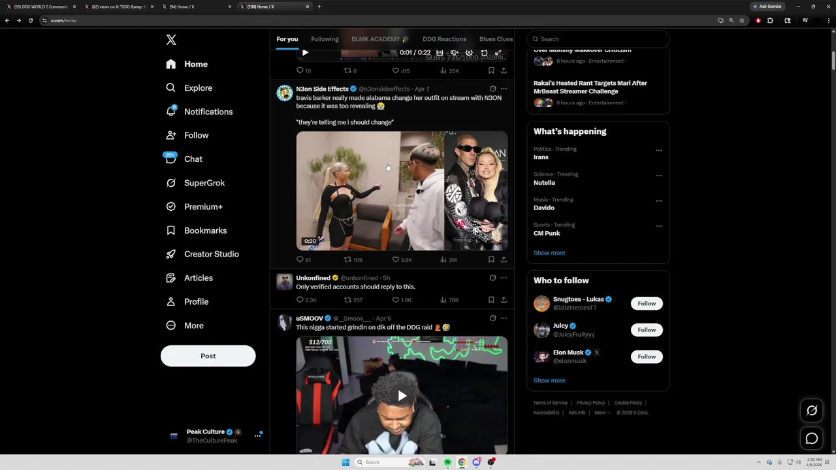This screenshot has width=836, height=470.
Task: Switch to the Blues Clues tab
Action: click(496, 39)
